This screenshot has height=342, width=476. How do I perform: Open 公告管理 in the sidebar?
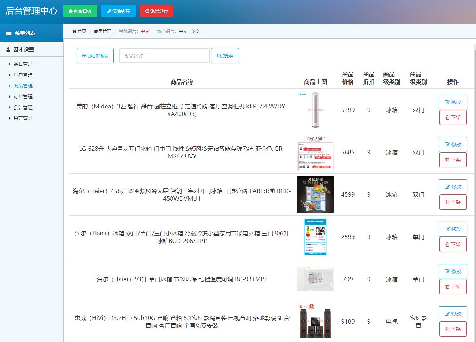(x=23, y=107)
